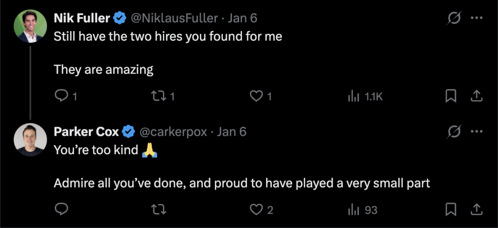Screen dimensions: 498x228
Task: Reply to Parker Cox's post
Action: click(x=61, y=210)
